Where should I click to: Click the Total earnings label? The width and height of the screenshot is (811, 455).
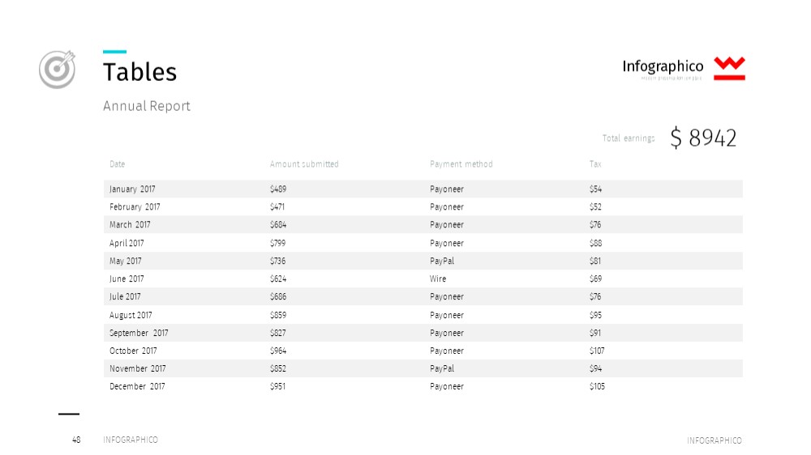(629, 138)
